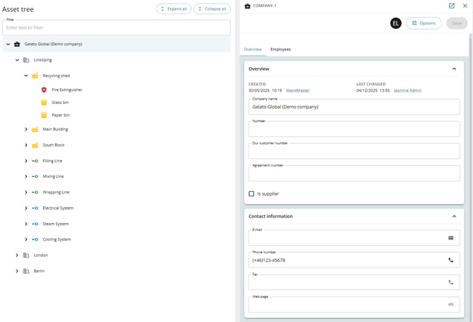Viewport: 473px width, 322px height.
Task: Open the Options button menu
Action: click(424, 23)
